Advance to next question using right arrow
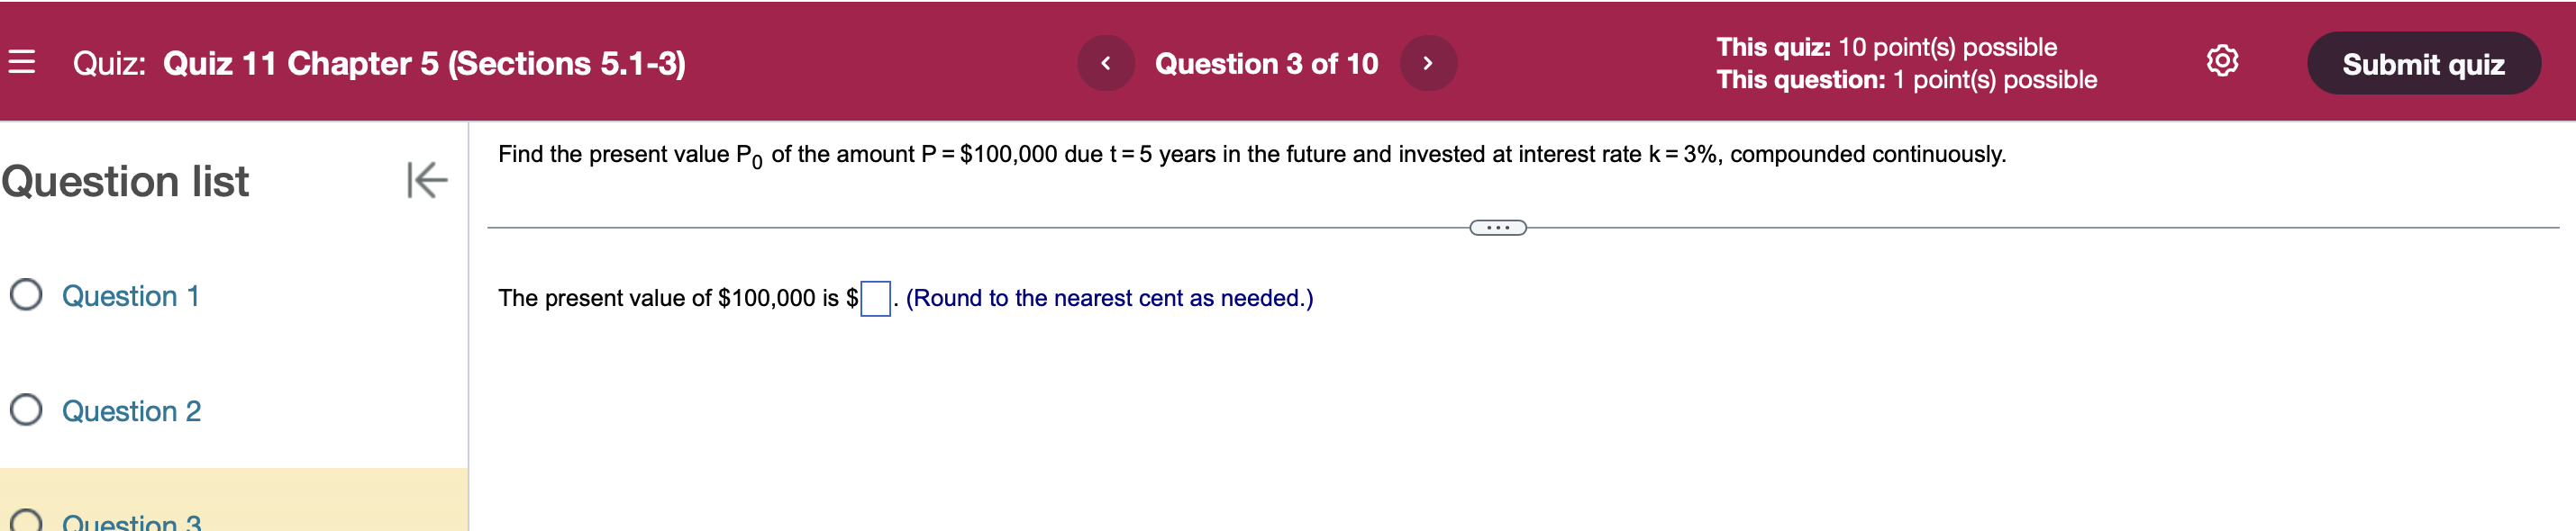Image resolution: width=2576 pixels, height=531 pixels. (x=1428, y=62)
